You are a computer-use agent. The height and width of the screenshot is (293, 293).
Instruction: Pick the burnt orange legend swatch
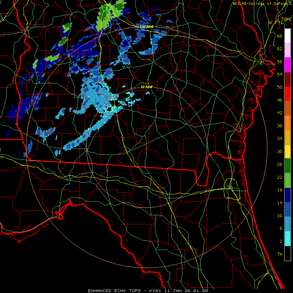coord(287,108)
